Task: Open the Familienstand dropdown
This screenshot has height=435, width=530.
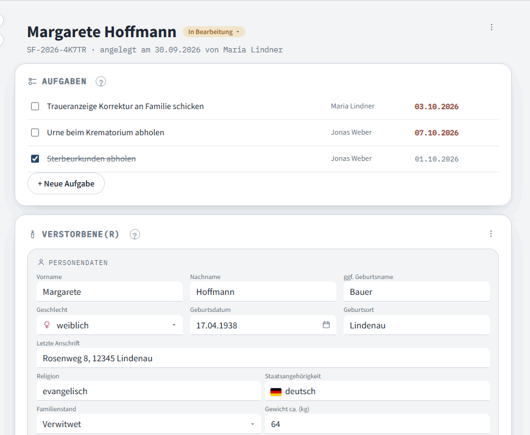Action: coord(149,424)
